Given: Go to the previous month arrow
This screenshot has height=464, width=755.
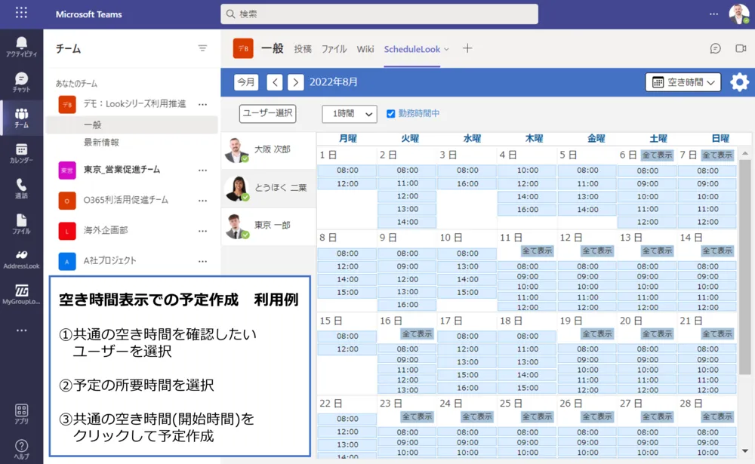Looking at the screenshot, I should [x=275, y=82].
